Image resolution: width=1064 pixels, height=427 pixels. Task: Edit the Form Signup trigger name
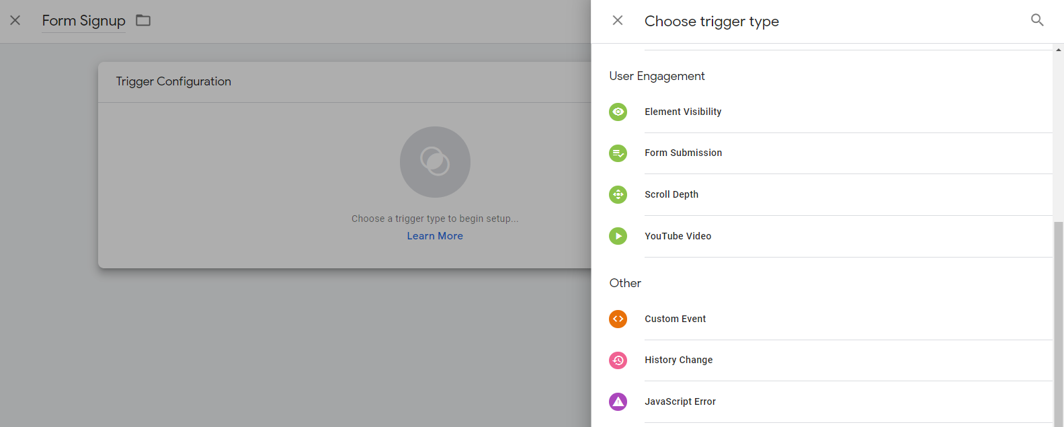pos(83,21)
